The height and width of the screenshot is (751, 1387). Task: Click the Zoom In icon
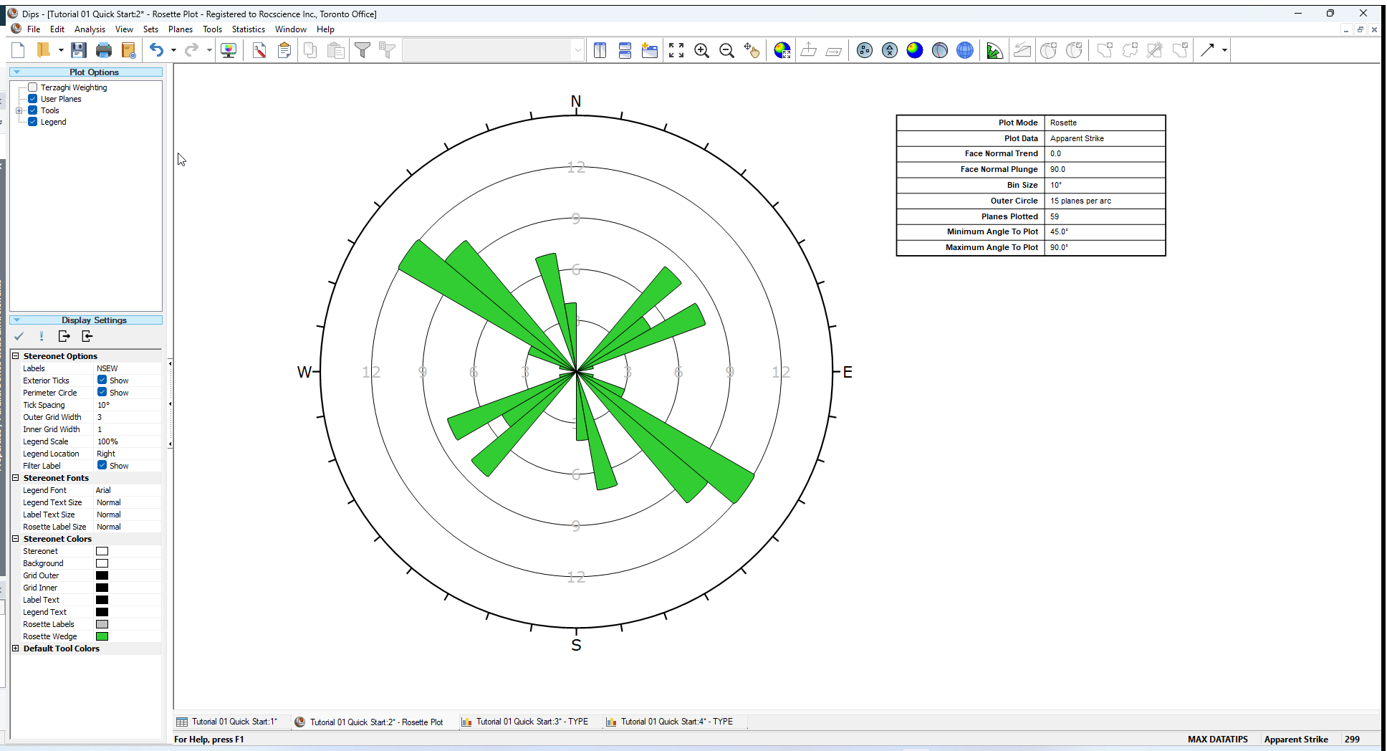(701, 50)
